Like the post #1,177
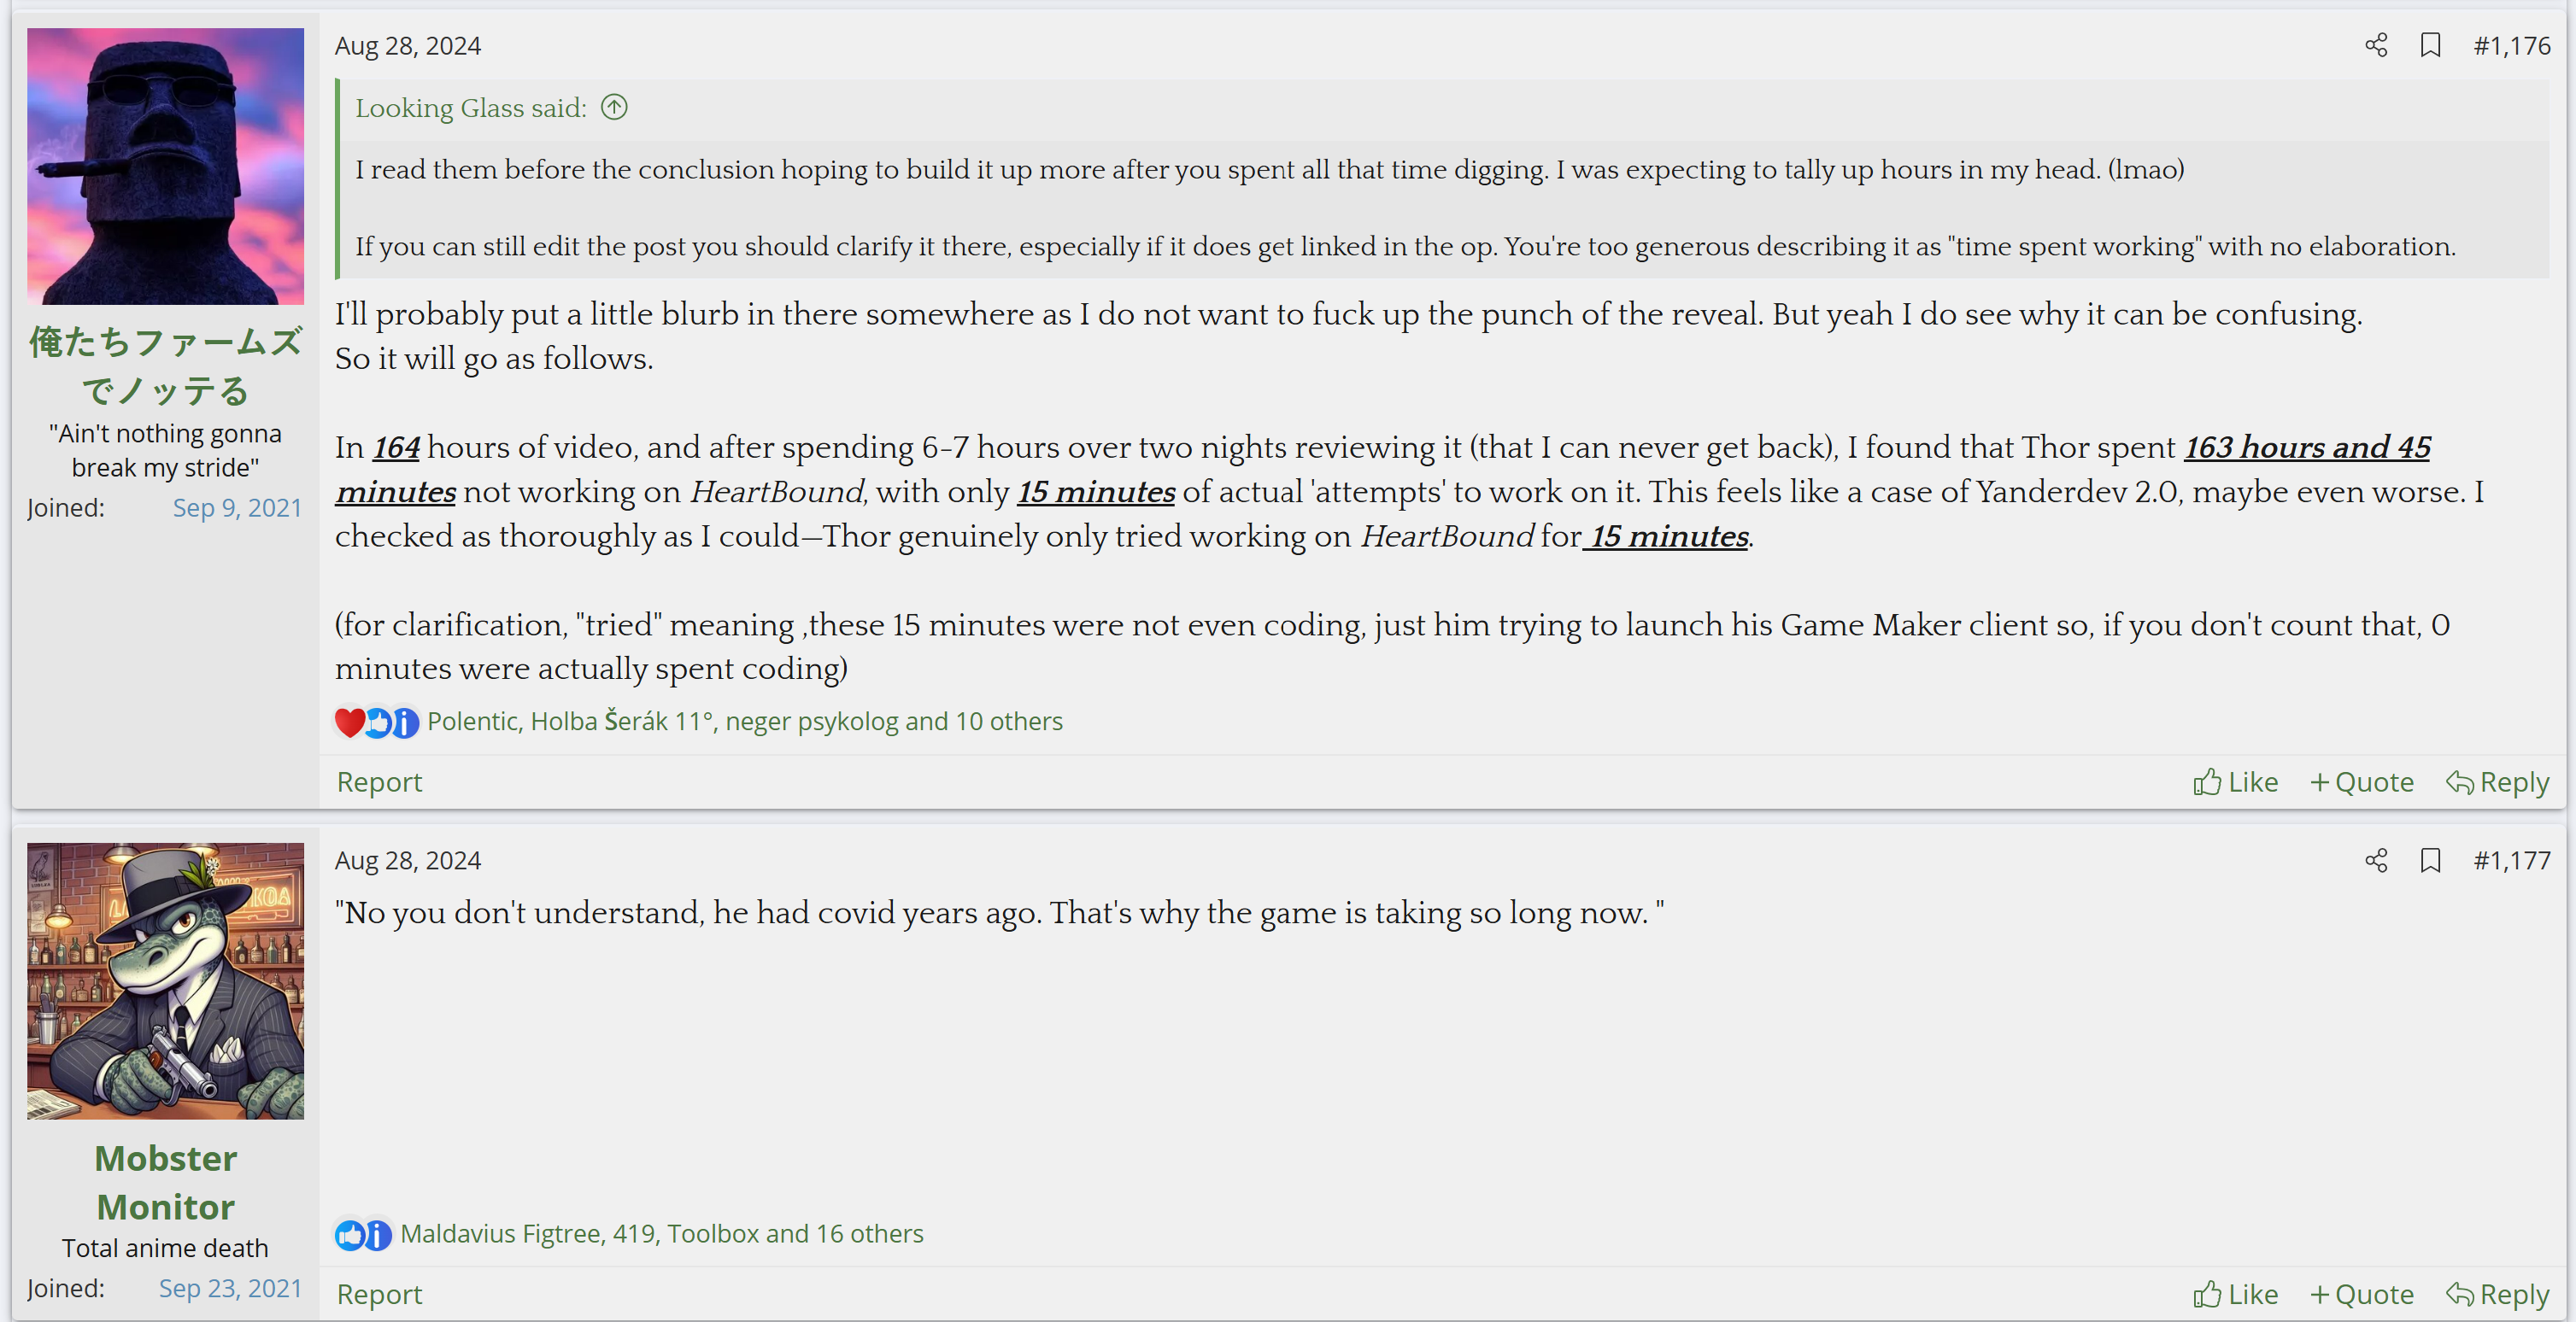 pyautogui.click(x=2235, y=1294)
